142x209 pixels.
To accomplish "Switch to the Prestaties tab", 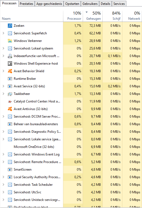I will (26, 4).
